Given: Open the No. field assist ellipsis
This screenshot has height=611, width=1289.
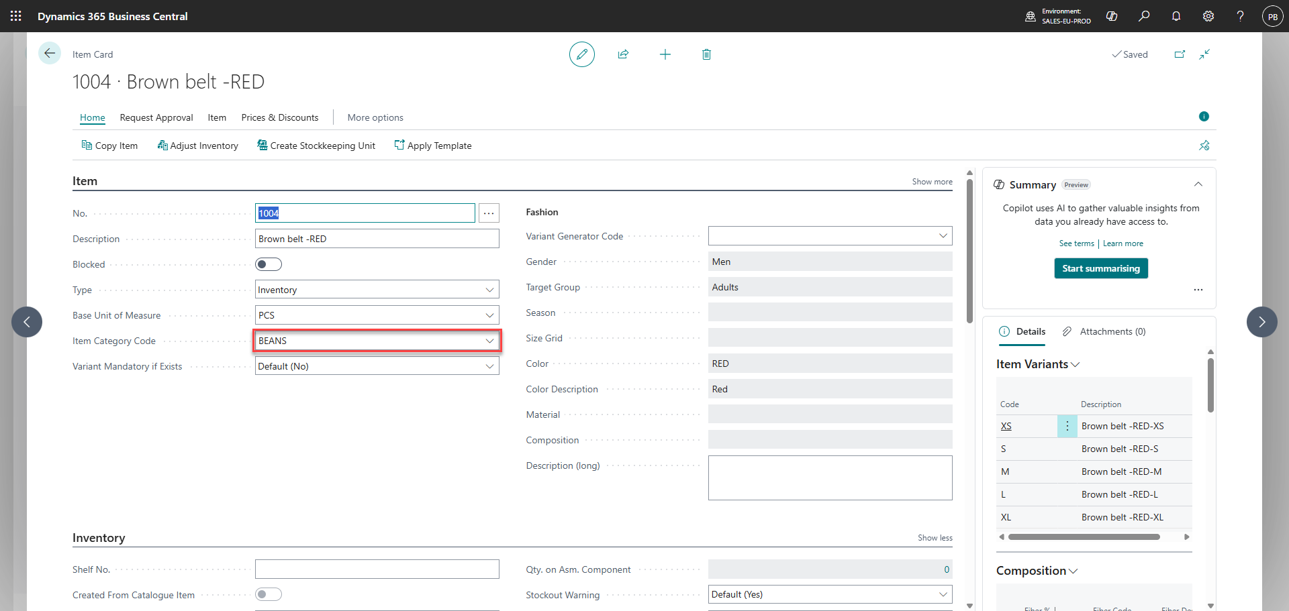Looking at the screenshot, I should click(x=489, y=213).
